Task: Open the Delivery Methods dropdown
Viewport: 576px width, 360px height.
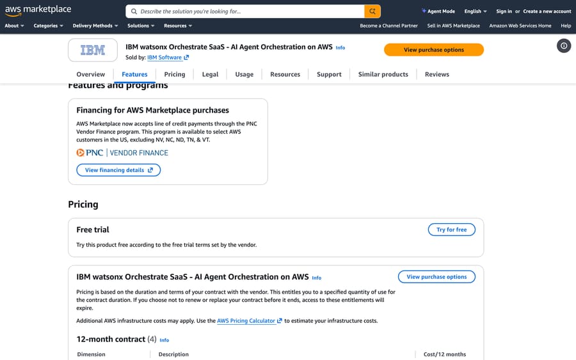Action: coord(95,26)
